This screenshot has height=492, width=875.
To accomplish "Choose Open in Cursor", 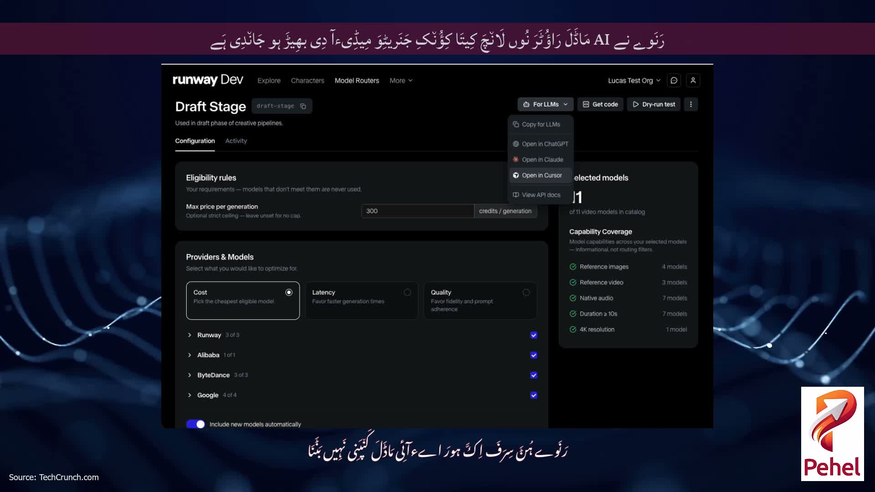I will click(x=541, y=175).
